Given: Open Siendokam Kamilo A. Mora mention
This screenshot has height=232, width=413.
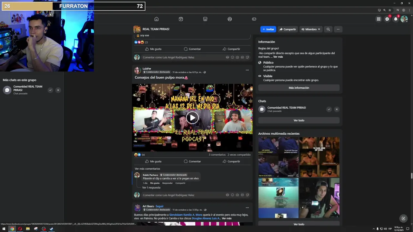Looking at the screenshot, I should coord(186,215).
